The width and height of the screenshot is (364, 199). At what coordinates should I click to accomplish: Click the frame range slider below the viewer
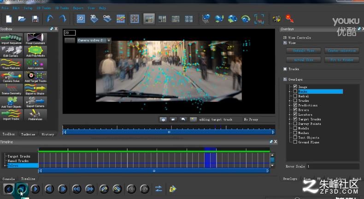(169, 132)
